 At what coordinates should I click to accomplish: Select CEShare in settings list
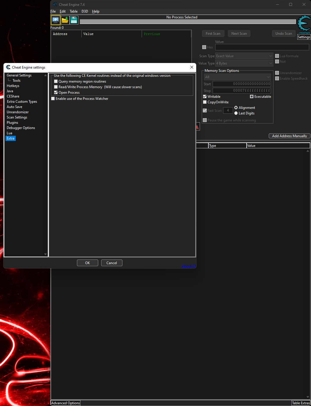(x=13, y=96)
